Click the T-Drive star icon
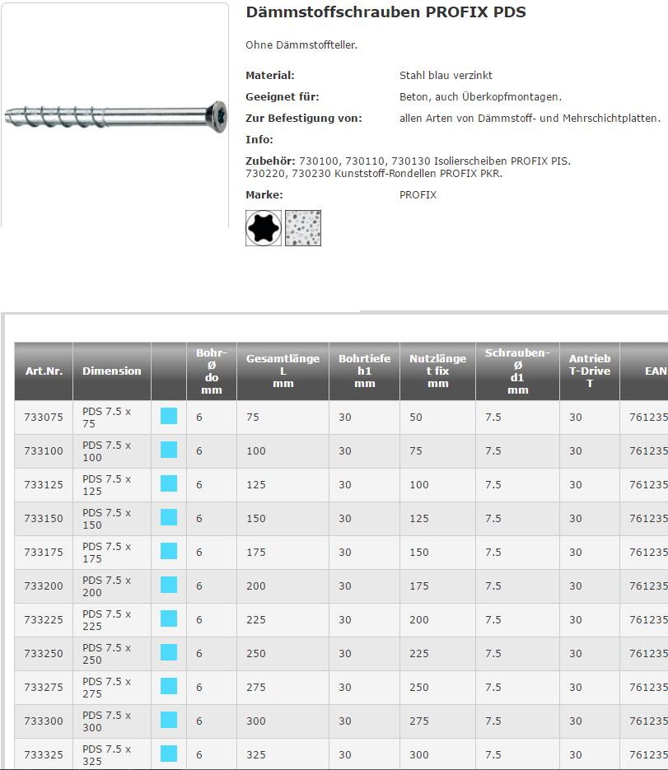Image resolution: width=668 pixels, height=770 pixels. click(264, 228)
